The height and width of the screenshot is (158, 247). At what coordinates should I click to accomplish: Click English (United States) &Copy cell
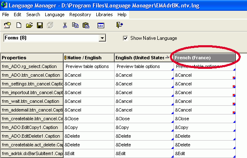point(144,127)
